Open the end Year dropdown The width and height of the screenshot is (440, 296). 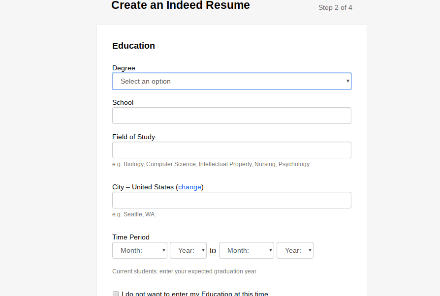[295, 250]
